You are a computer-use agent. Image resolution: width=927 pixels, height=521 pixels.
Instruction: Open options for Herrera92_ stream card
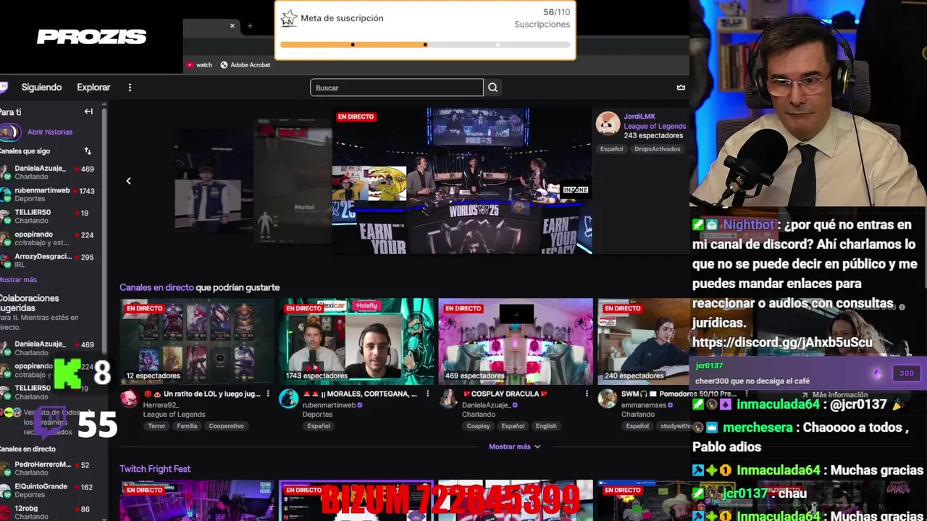268,394
